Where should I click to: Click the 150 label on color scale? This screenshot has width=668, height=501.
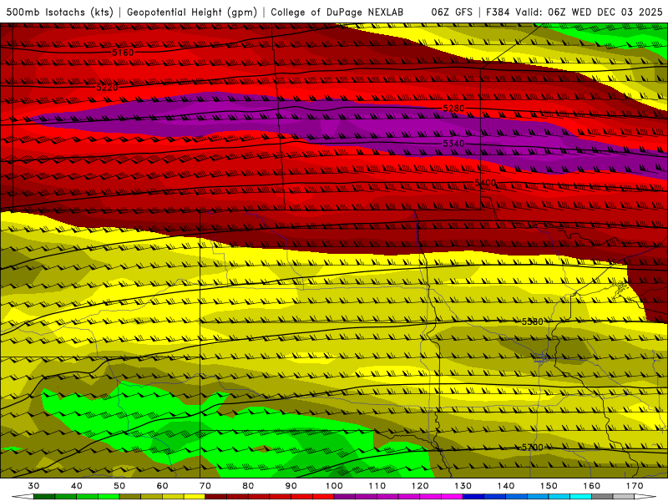pyautogui.click(x=549, y=486)
